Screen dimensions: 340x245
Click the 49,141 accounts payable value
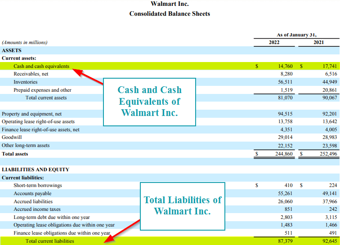coord(330,193)
